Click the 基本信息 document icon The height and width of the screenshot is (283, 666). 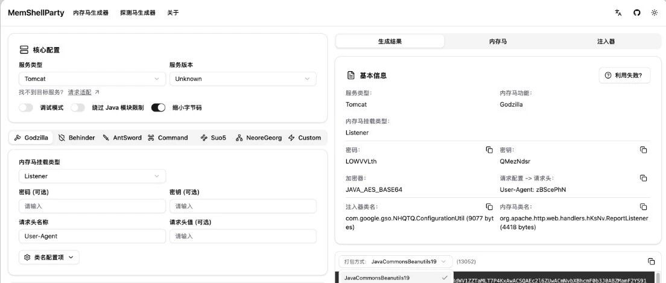click(x=351, y=75)
